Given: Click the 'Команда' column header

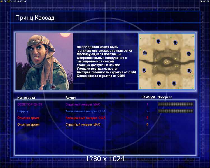Looking at the screenshot, I should point(148,97).
